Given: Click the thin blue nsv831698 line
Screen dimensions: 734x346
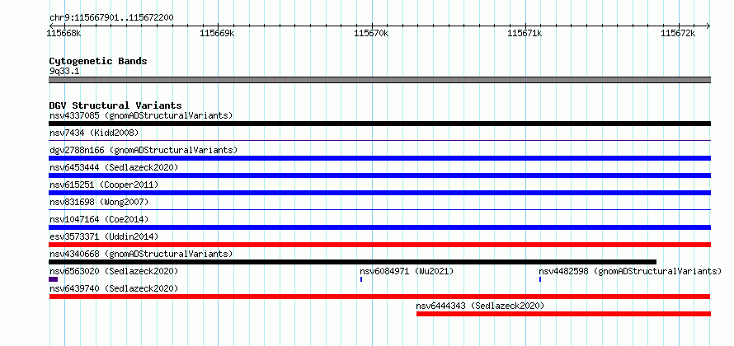Looking at the screenshot, I should click(379, 209).
